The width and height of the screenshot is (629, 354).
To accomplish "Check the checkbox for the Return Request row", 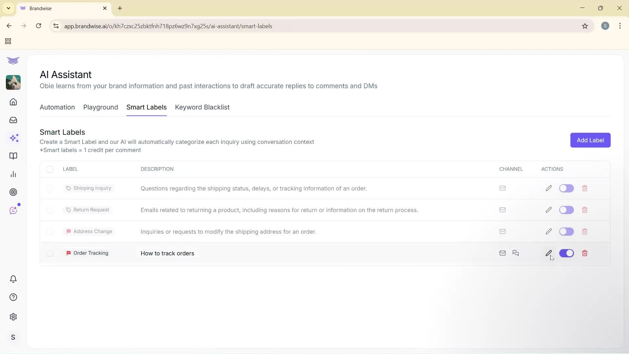I will 50,210.
